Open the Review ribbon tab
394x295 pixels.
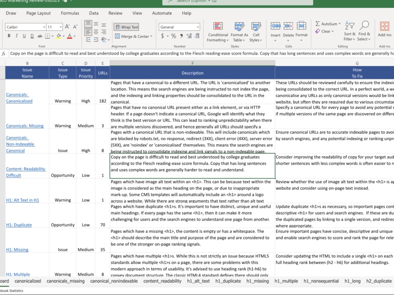(x=115, y=13)
